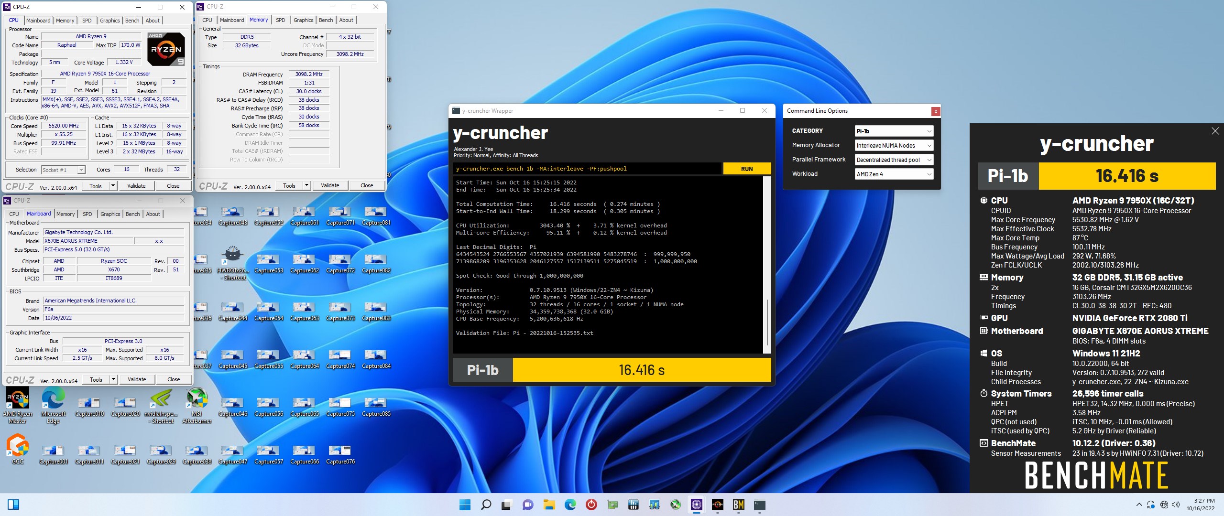Open the CATEGORY dropdown showing Pi-1b
This screenshot has height=516, width=1224.
tap(894, 131)
